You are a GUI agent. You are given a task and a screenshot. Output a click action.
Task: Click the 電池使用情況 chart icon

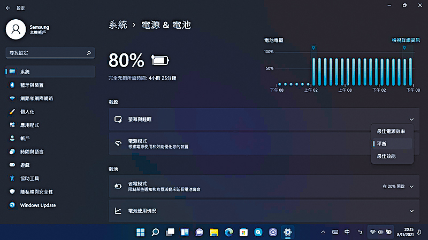(118, 211)
